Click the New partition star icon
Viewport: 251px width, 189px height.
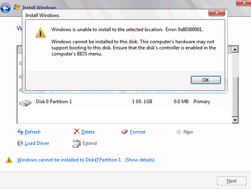click(179, 132)
